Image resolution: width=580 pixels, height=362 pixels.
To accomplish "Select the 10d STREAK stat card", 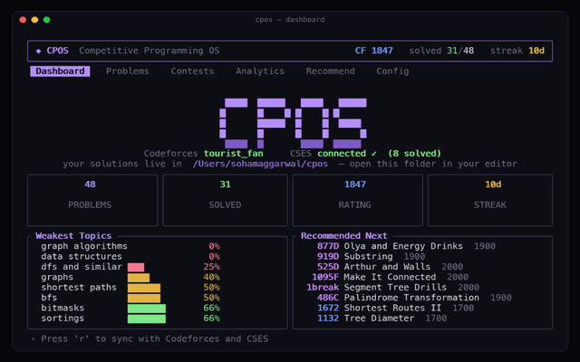I will point(490,200).
